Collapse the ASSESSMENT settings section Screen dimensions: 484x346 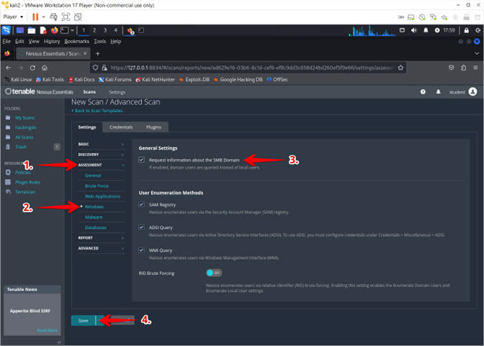click(101, 165)
